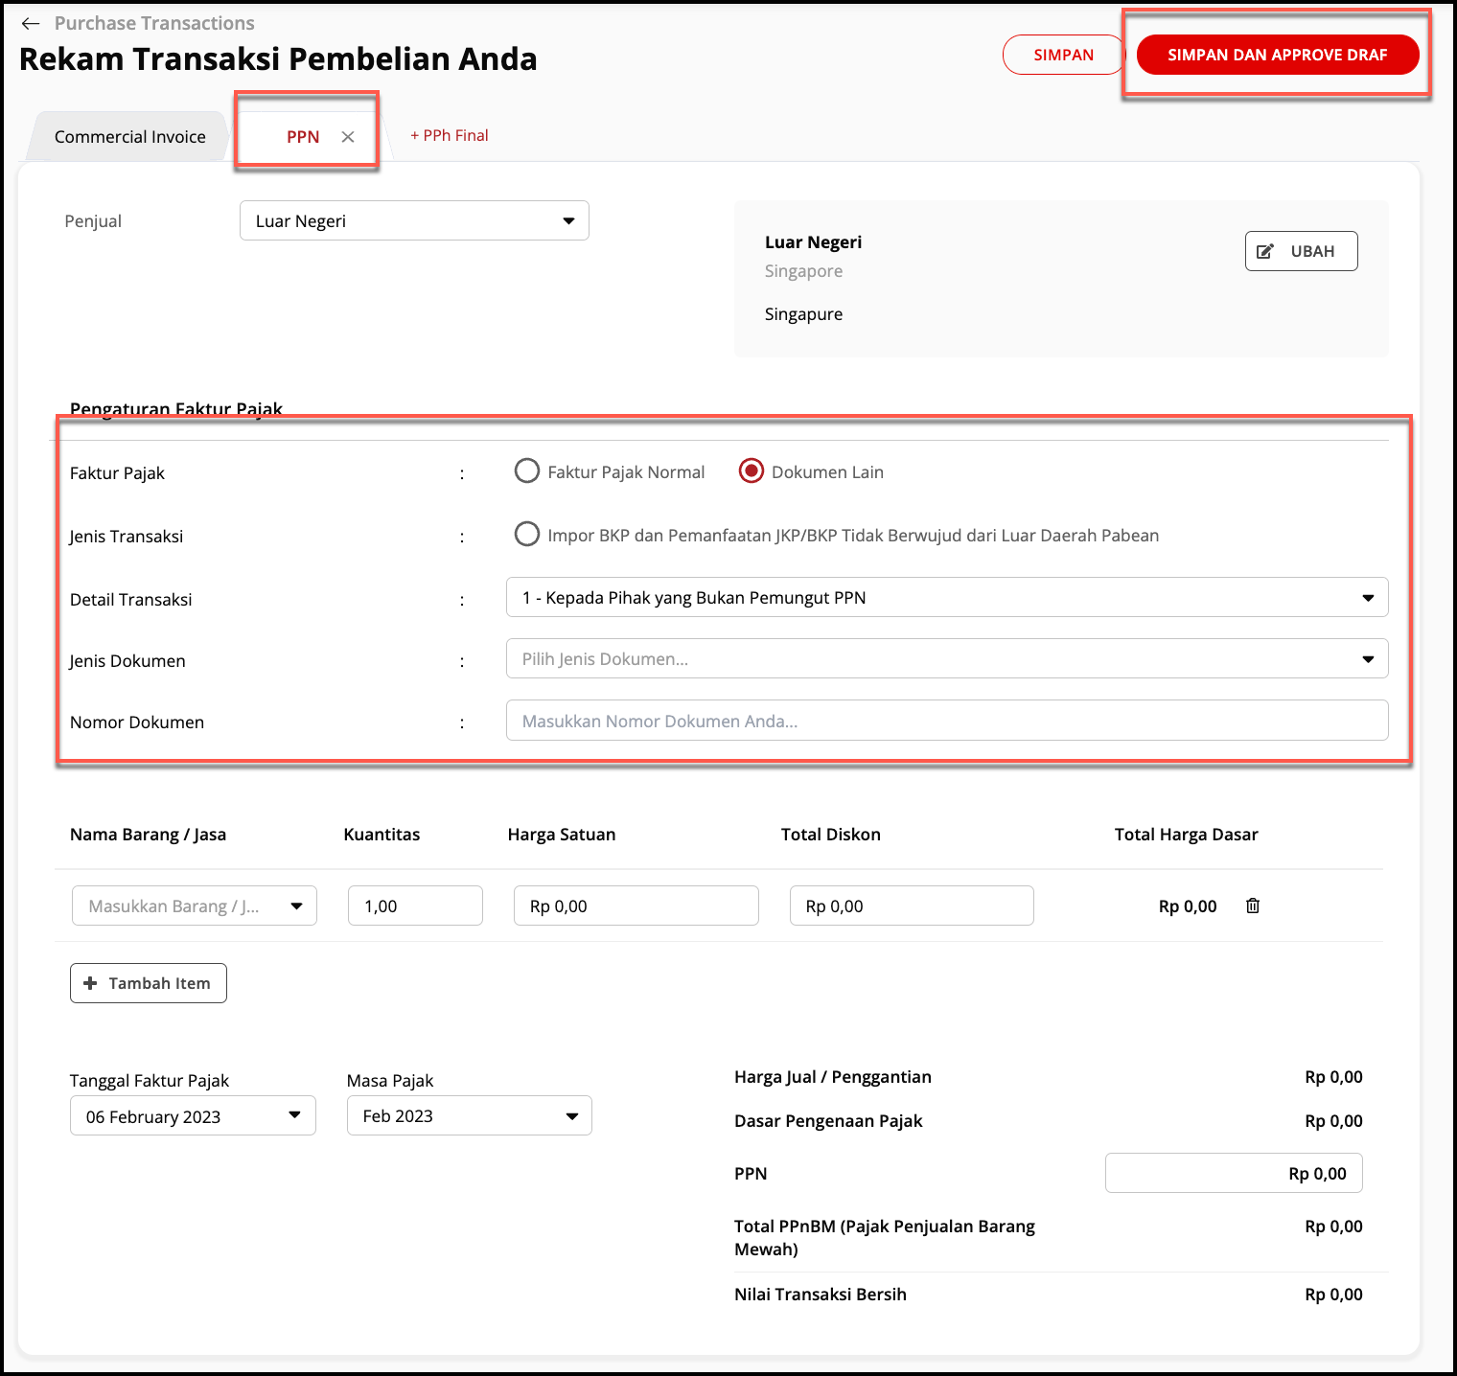
Task: Click the Tambah Item button
Action: tap(149, 983)
